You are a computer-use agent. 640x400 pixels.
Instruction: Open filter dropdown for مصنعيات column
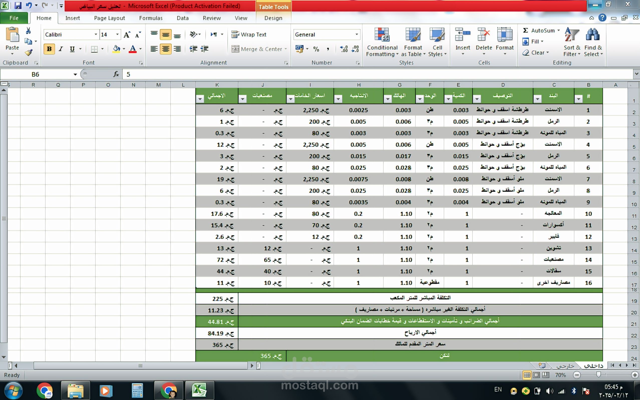point(242,99)
